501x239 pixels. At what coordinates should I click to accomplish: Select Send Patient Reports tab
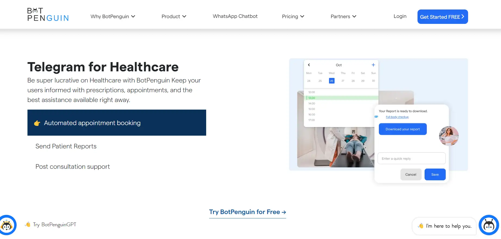point(66,146)
